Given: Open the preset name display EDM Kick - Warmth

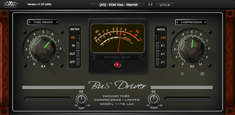Looking at the screenshot, I should (x=118, y=5).
